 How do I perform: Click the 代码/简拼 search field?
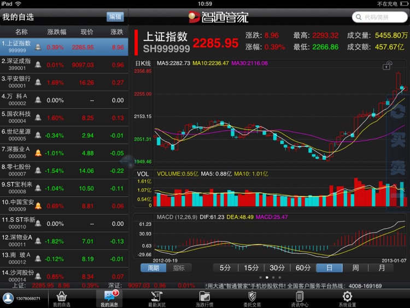tap(379, 17)
